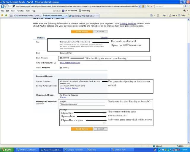Screen dimensions: 190x152
Task: Click Add to Favorites star-plus icon
Action: coord(6,15)
